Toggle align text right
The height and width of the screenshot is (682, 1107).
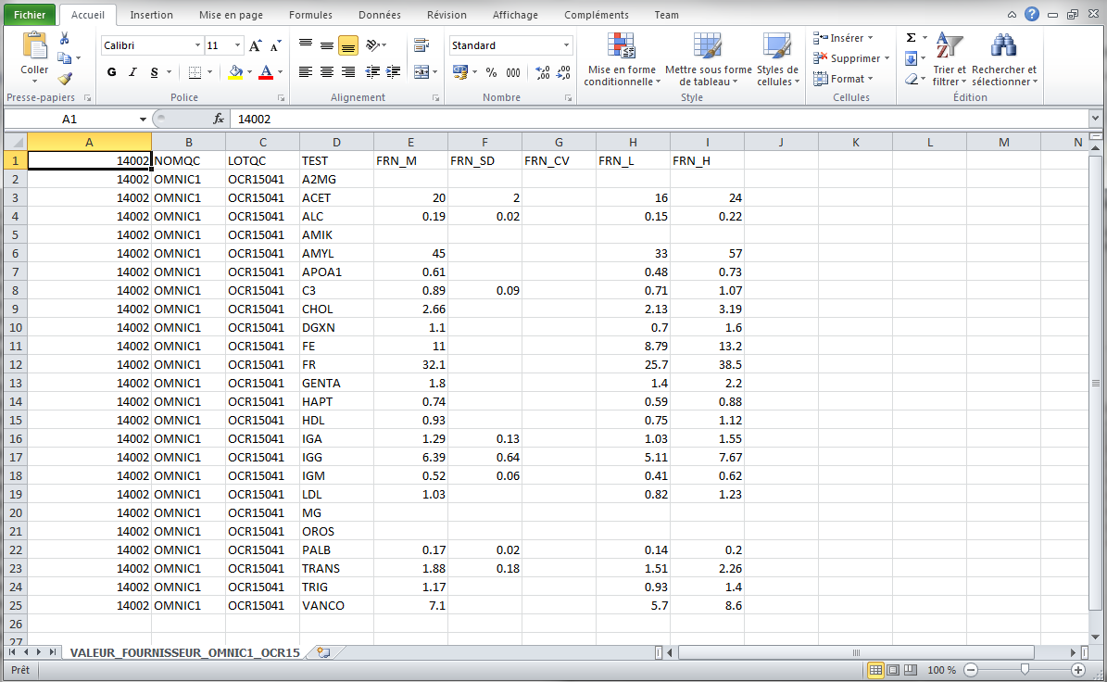pyautogui.click(x=348, y=71)
